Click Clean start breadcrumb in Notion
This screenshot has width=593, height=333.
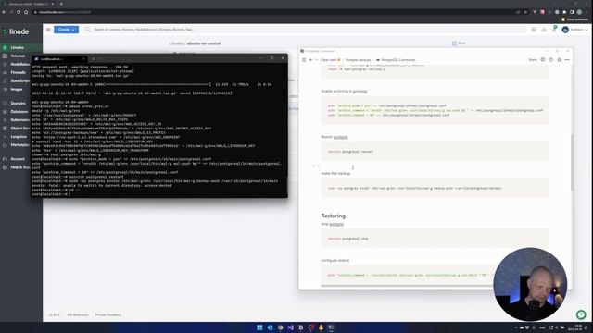330,60
